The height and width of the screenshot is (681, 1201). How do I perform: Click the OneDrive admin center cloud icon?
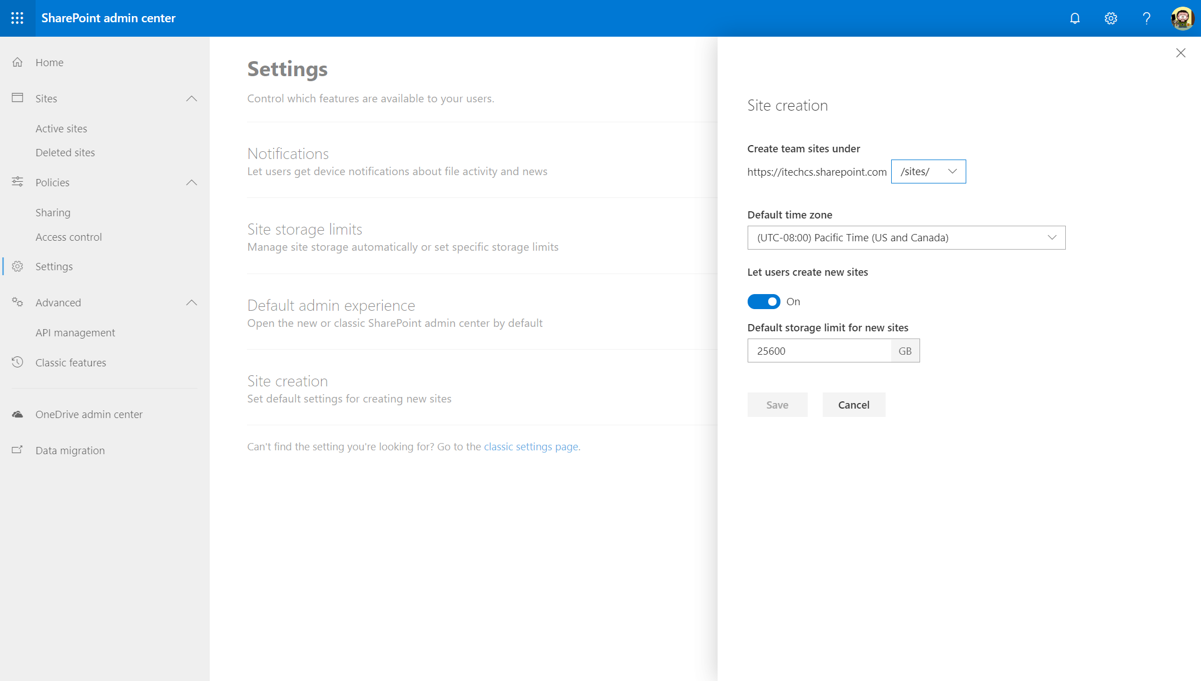(18, 414)
